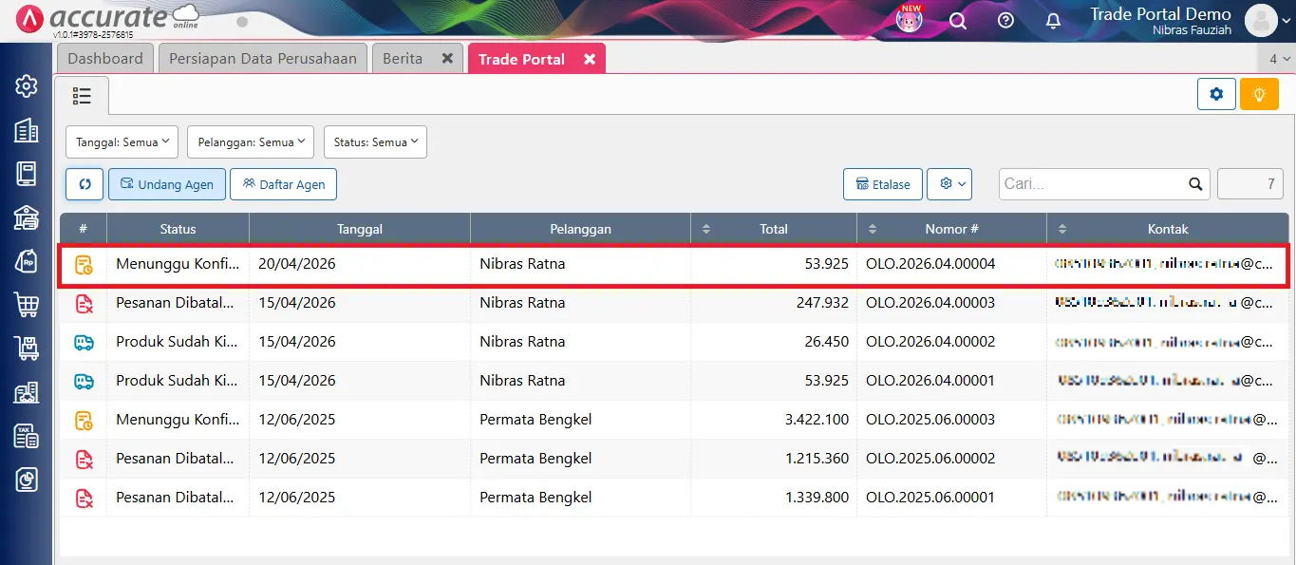Open the fixed assets icon in sidebar

coord(27,392)
